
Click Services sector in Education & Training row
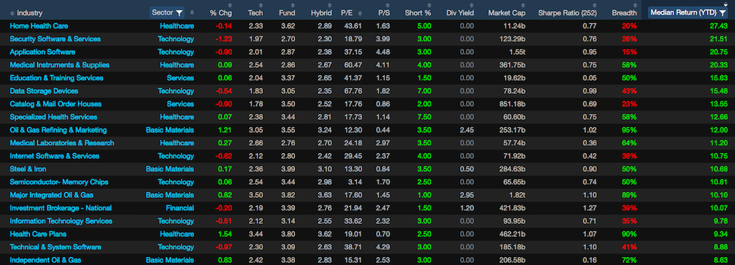[x=180, y=78]
